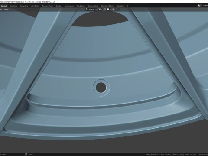Screen dimensions: 208x156
Task: Open Global transform orientation dropdown
Action: (91, 10)
